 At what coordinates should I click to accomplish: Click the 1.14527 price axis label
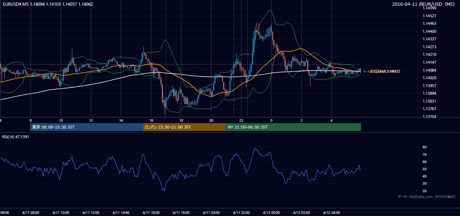430,16
